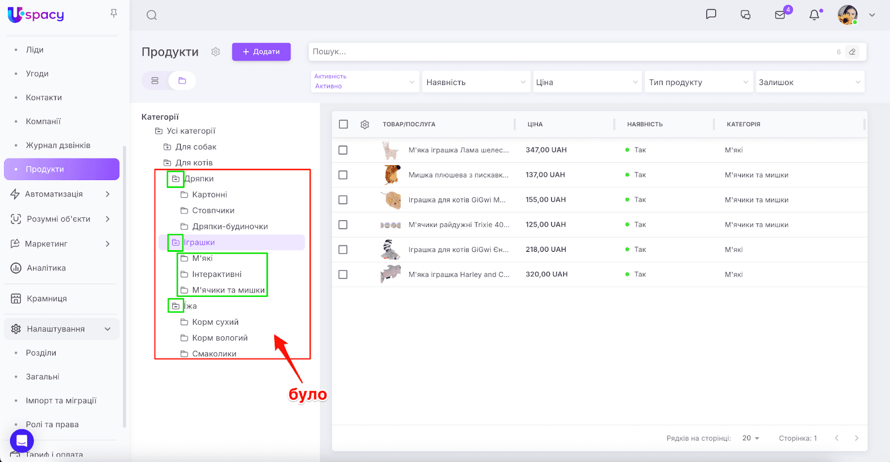Select checkbox for М'яка іграшка Harley row

(x=343, y=275)
